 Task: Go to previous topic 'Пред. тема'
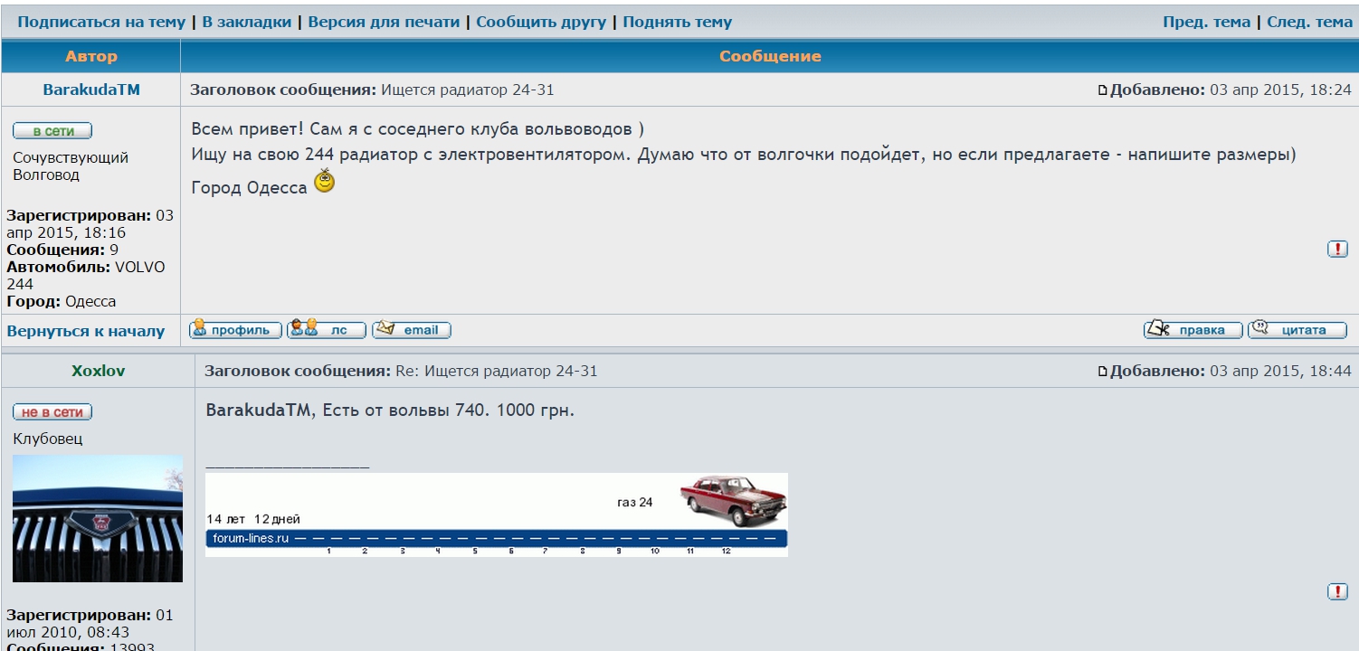[x=1206, y=22]
